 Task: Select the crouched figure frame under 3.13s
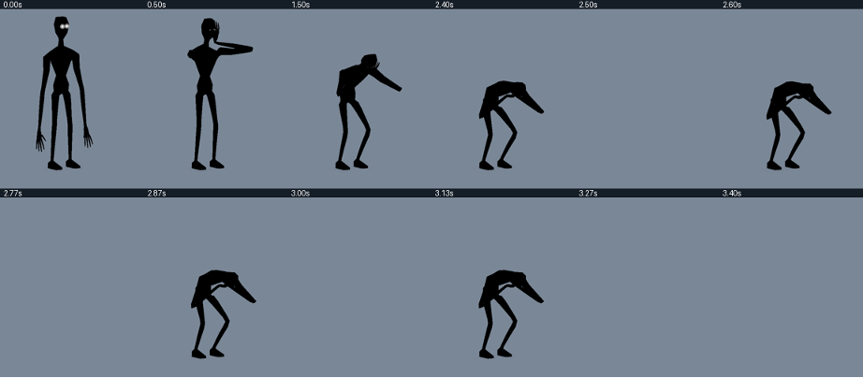[x=511, y=314]
